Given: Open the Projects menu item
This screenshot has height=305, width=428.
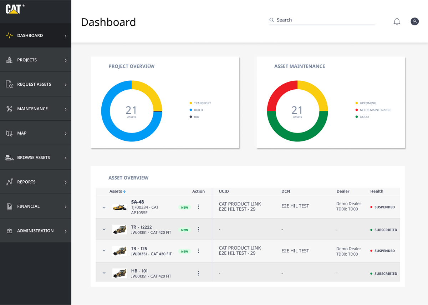Looking at the screenshot, I should pyautogui.click(x=36, y=60).
